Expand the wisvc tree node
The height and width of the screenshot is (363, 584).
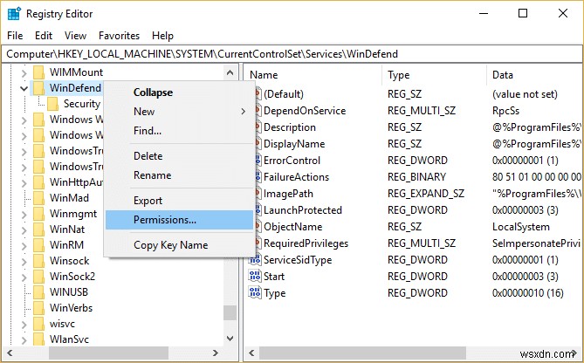point(24,324)
